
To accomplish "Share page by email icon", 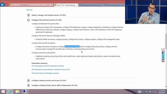I will click(163, 61).
